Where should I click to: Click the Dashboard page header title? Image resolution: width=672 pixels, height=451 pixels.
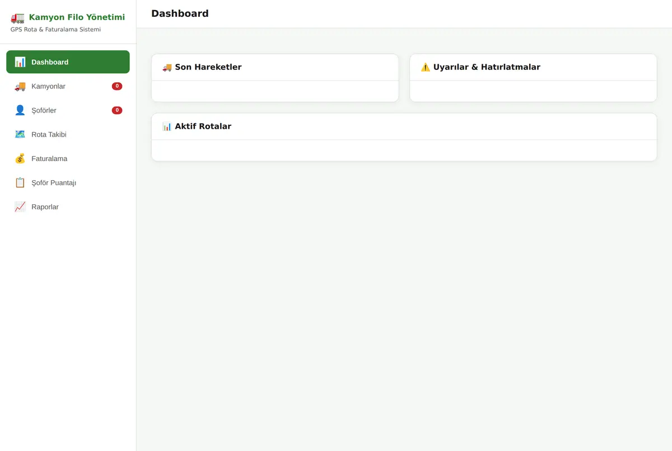(180, 13)
